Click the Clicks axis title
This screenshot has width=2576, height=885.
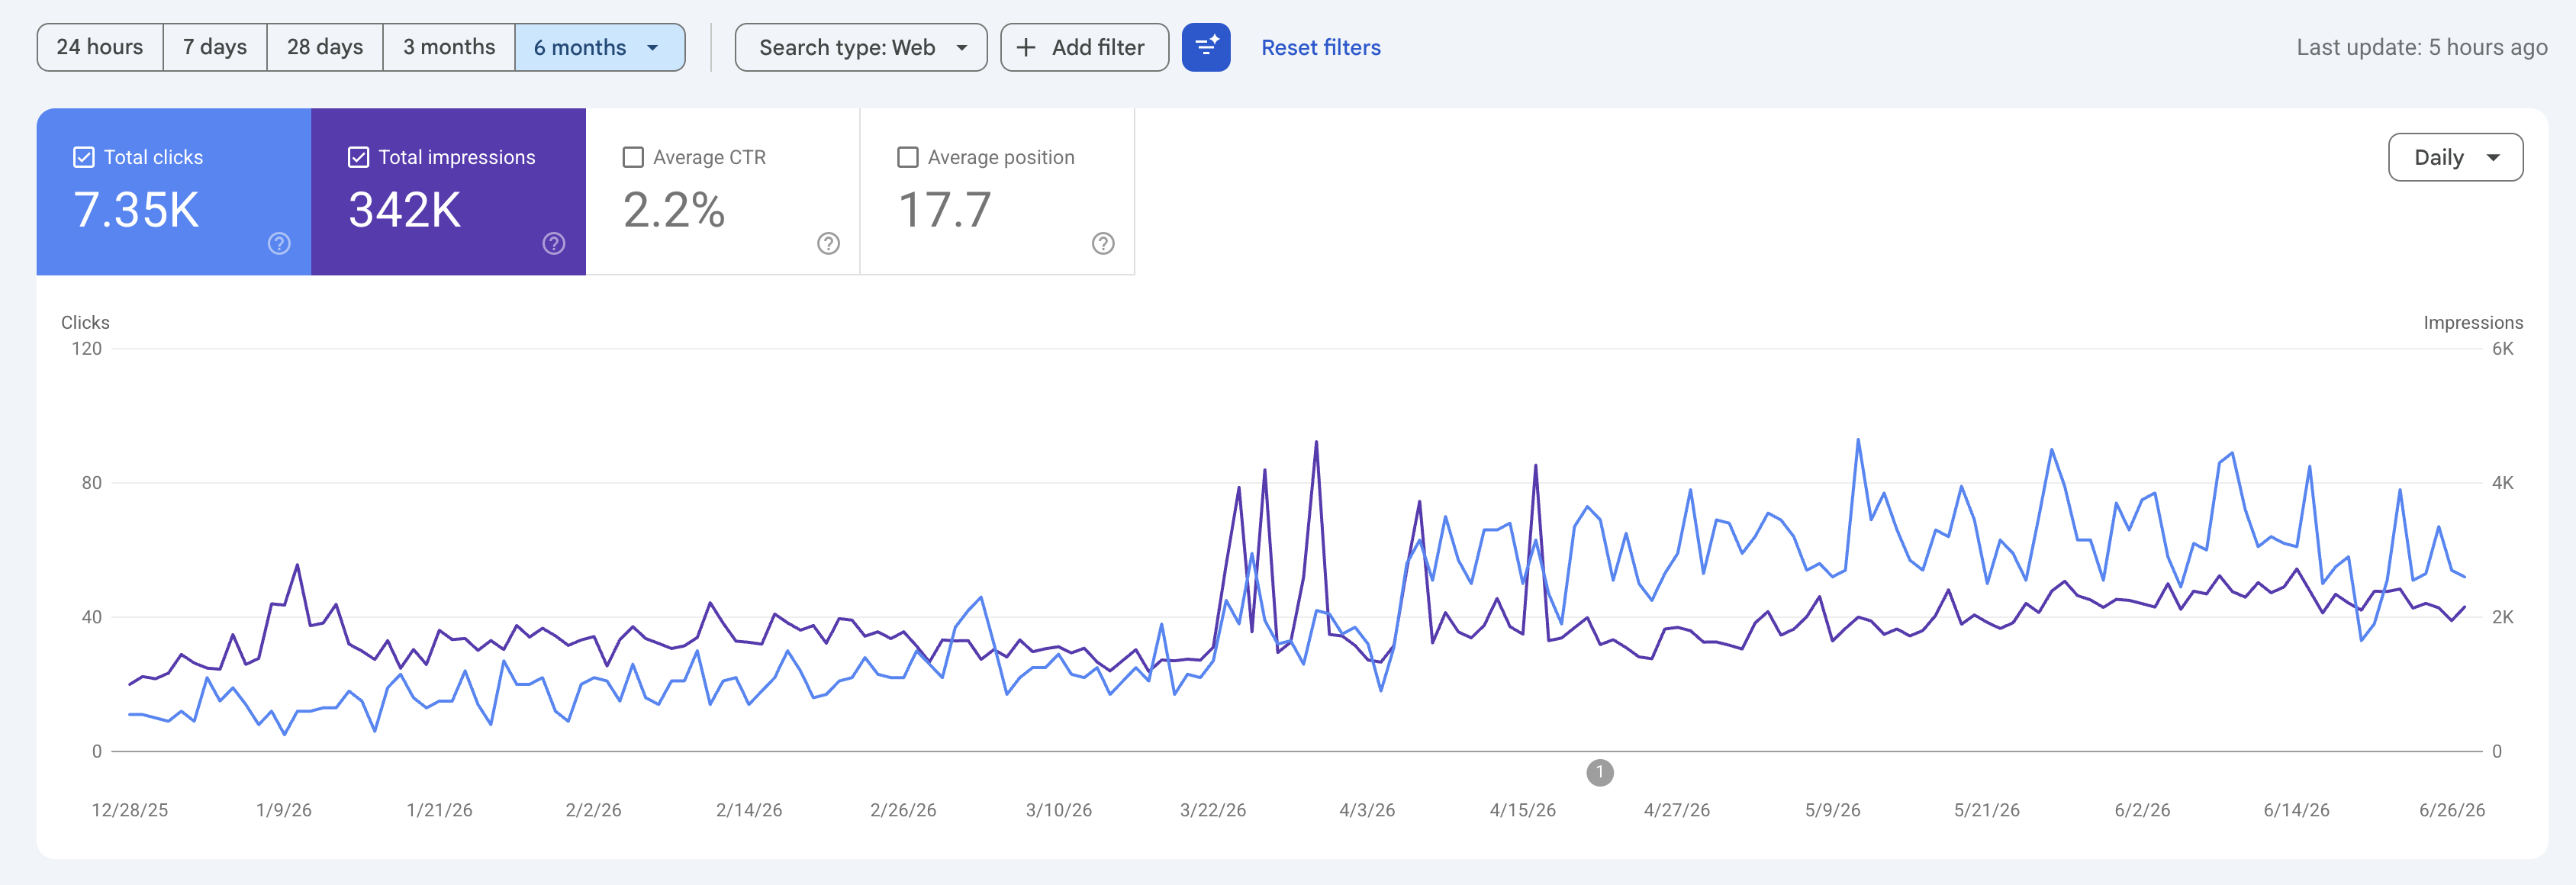[x=85, y=322]
